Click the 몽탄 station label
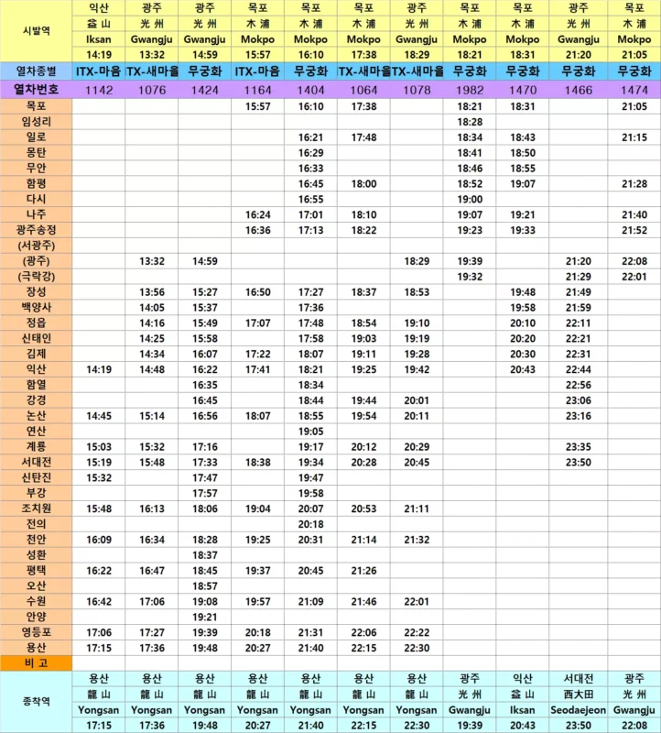 (36, 152)
